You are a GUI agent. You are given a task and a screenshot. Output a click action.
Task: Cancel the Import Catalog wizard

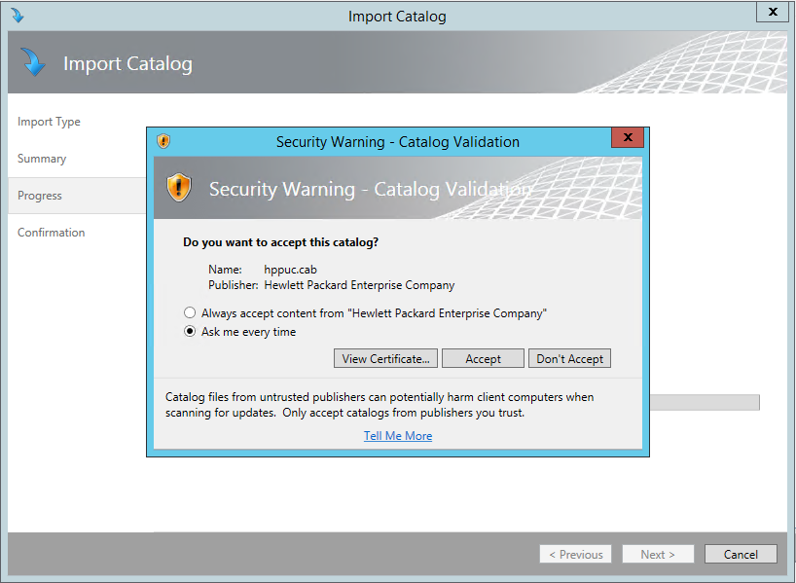(741, 554)
